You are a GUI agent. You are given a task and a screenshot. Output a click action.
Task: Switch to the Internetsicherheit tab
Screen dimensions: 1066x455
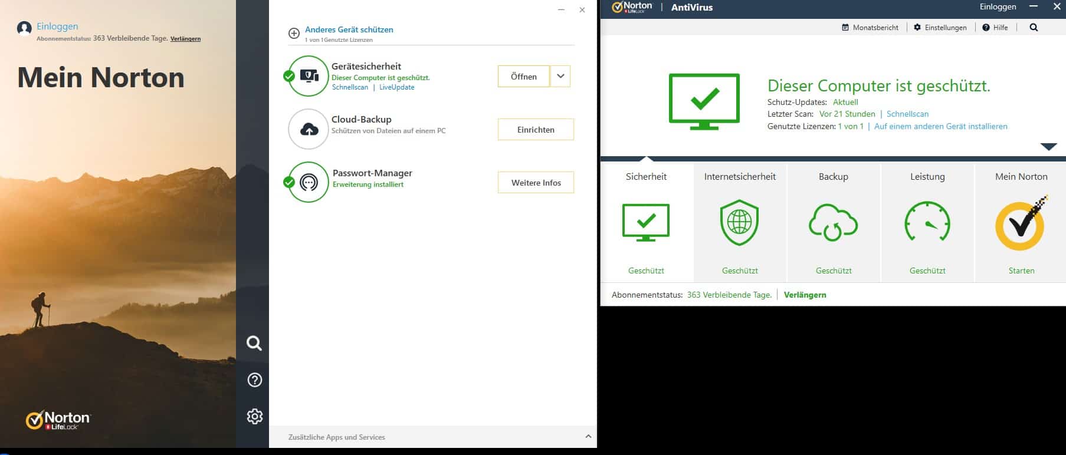[740, 222]
